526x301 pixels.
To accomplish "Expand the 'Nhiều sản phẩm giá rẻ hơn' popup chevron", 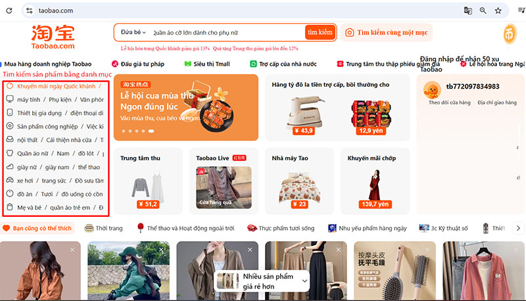I will (304, 281).
